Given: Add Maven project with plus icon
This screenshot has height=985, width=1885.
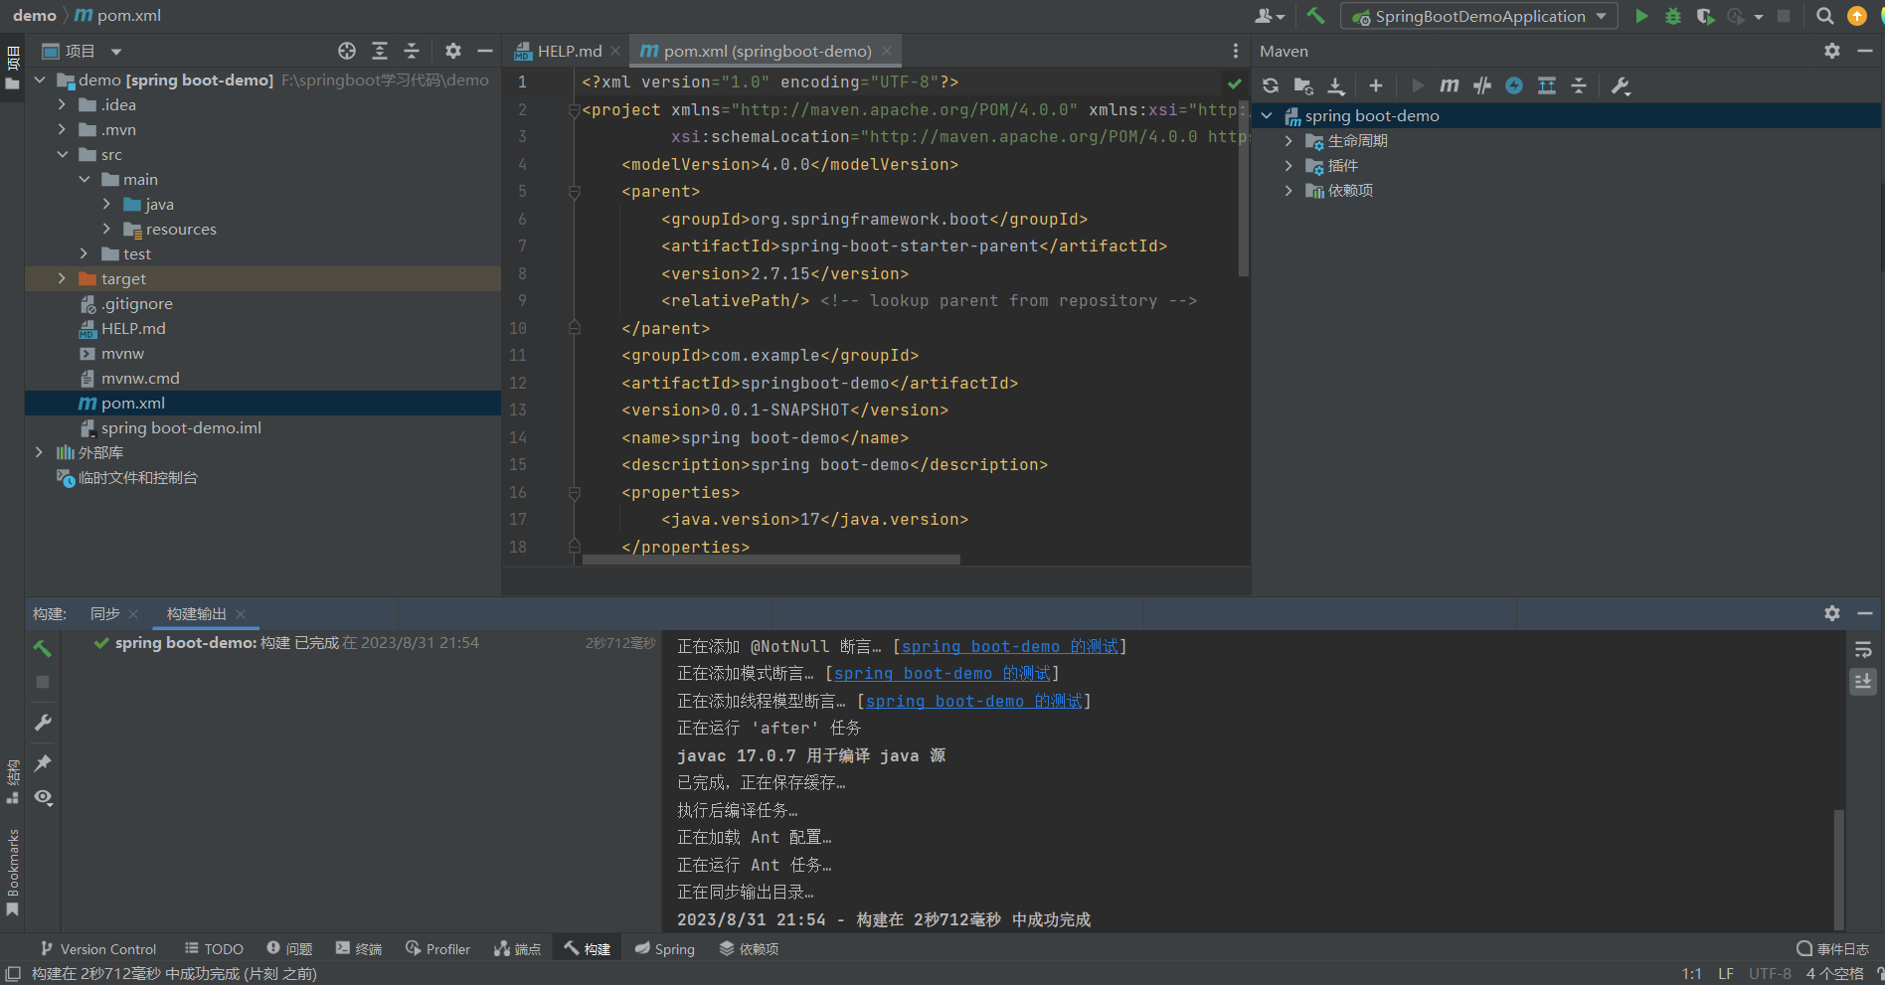Looking at the screenshot, I should pos(1376,85).
